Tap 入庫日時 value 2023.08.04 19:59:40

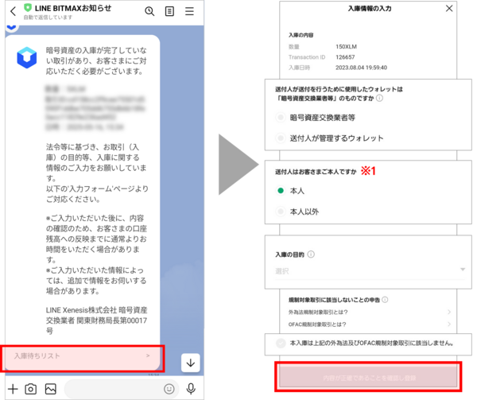click(361, 68)
